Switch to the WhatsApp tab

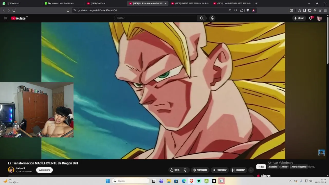[x=21, y=3]
